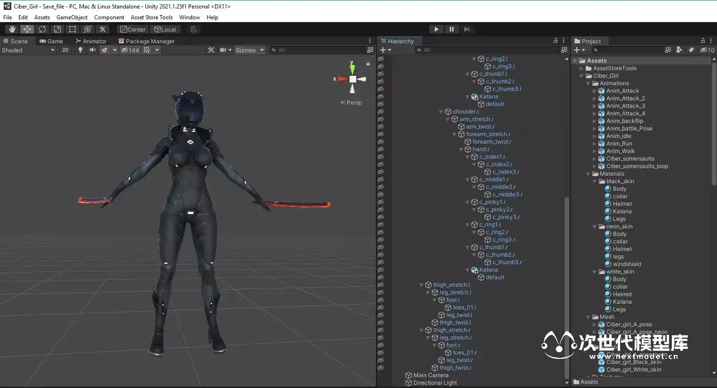Switch to the Animator tab
Viewport: 717px width, 388px height.
(91, 41)
